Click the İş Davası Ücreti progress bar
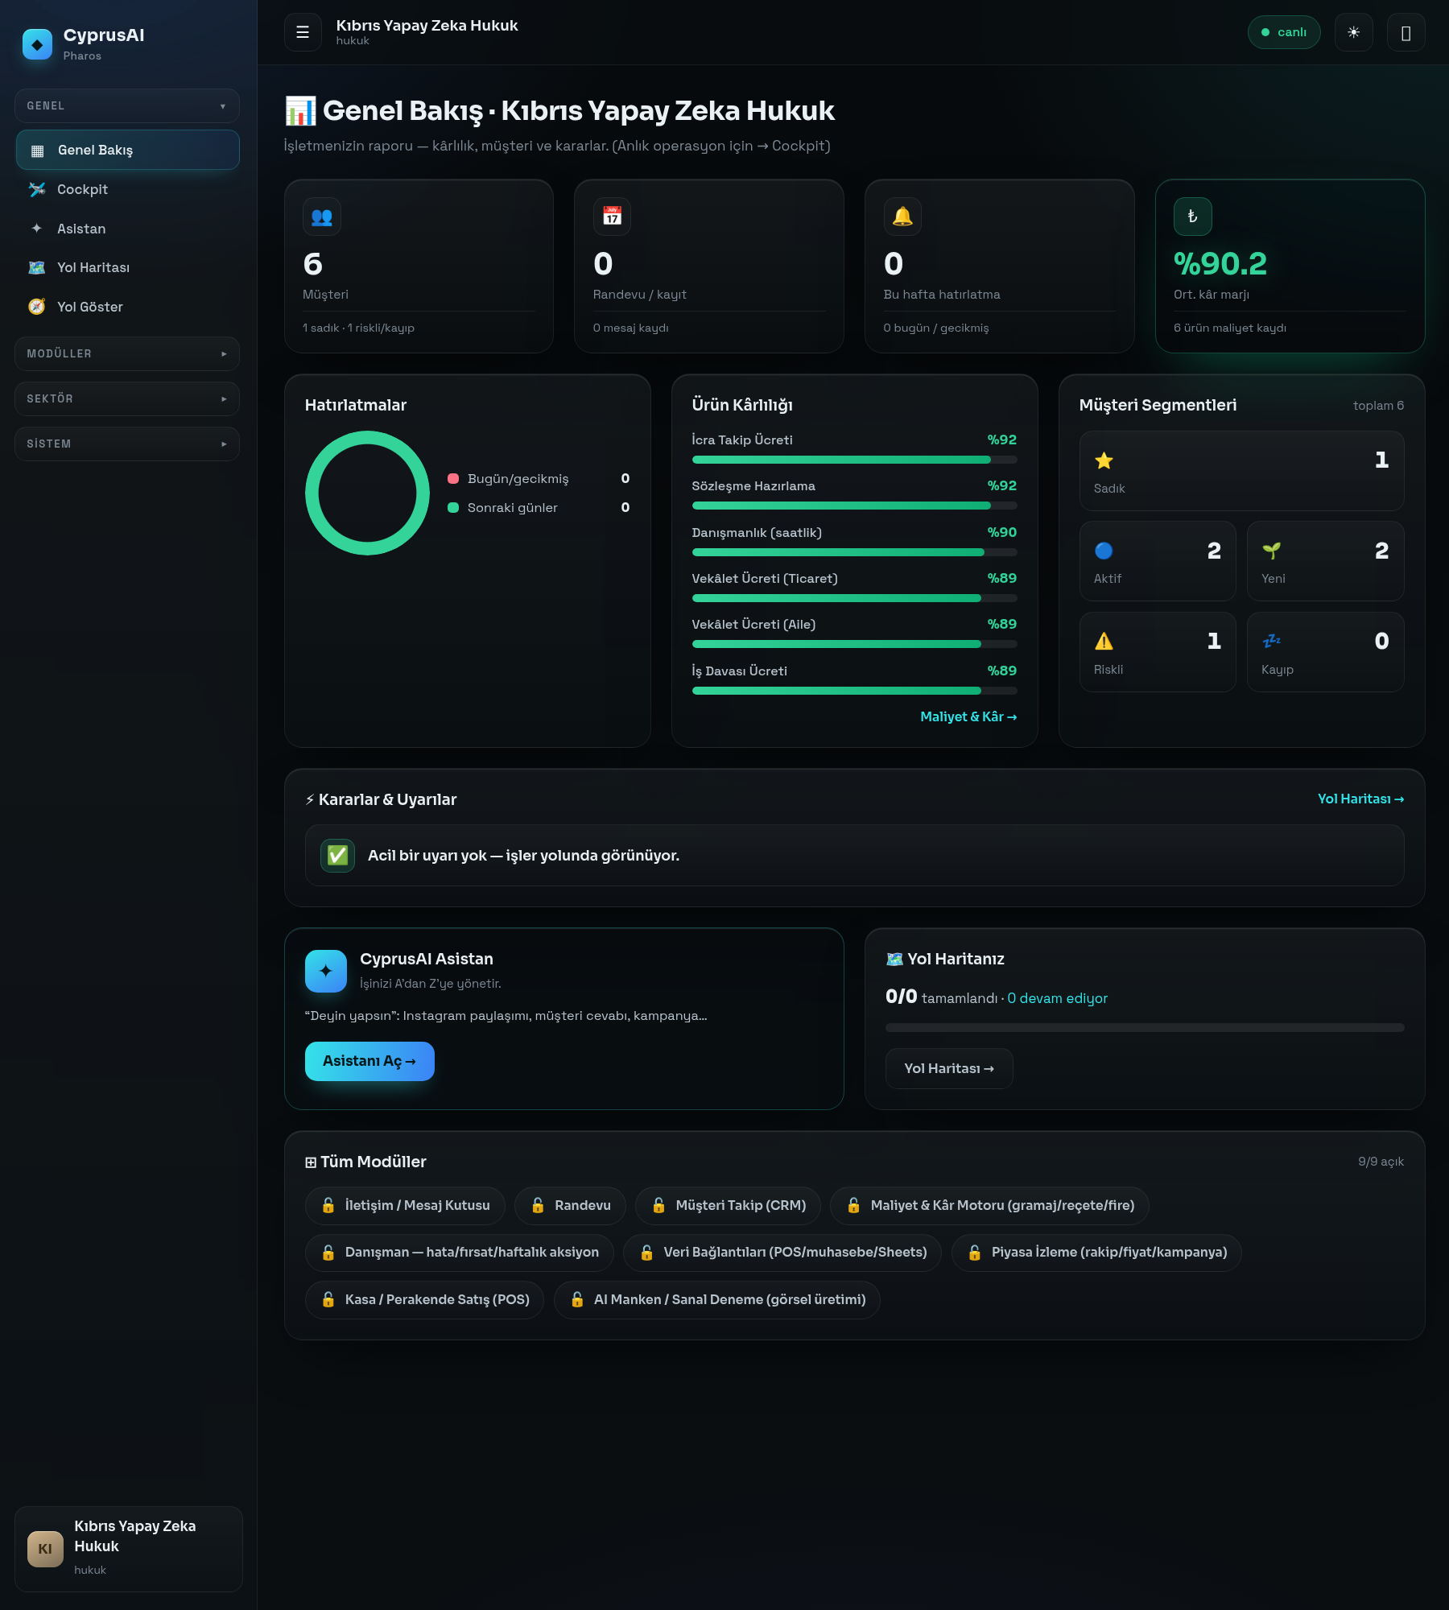Viewport: 1449px width, 1610px height. tap(854, 691)
